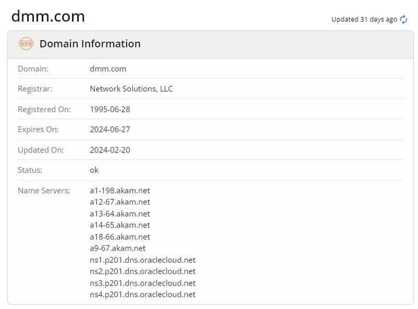Click name server a12-67.akam.net
The width and height of the screenshot is (418, 309).
(x=118, y=202)
